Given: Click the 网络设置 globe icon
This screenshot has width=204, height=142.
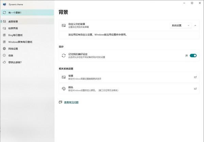Looking at the screenshot, I should (4, 48).
